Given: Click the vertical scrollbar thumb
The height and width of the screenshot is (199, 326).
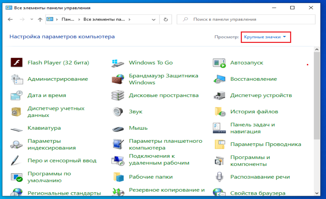Looking at the screenshot, I should coord(317,96).
